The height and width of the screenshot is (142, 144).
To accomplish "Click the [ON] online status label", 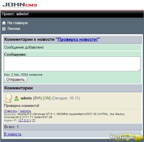I will [46, 98].
